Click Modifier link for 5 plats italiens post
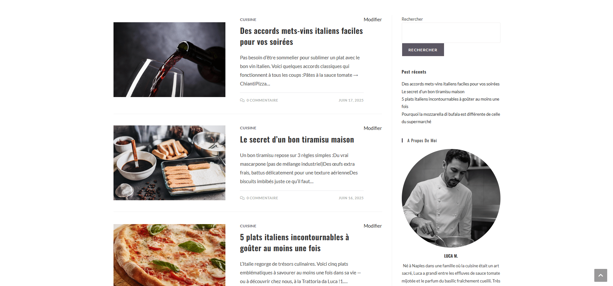613x286 pixels. (372, 226)
